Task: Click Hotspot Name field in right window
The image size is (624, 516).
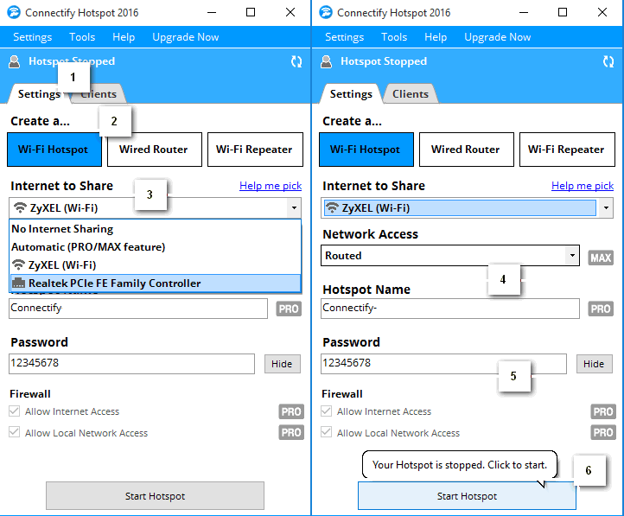Action: pos(450,309)
